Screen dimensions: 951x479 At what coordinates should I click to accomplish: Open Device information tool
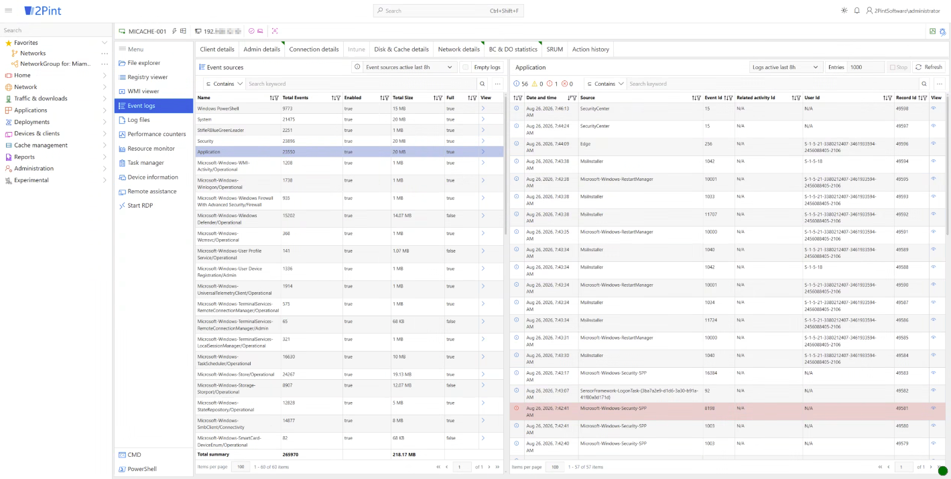[x=153, y=177]
